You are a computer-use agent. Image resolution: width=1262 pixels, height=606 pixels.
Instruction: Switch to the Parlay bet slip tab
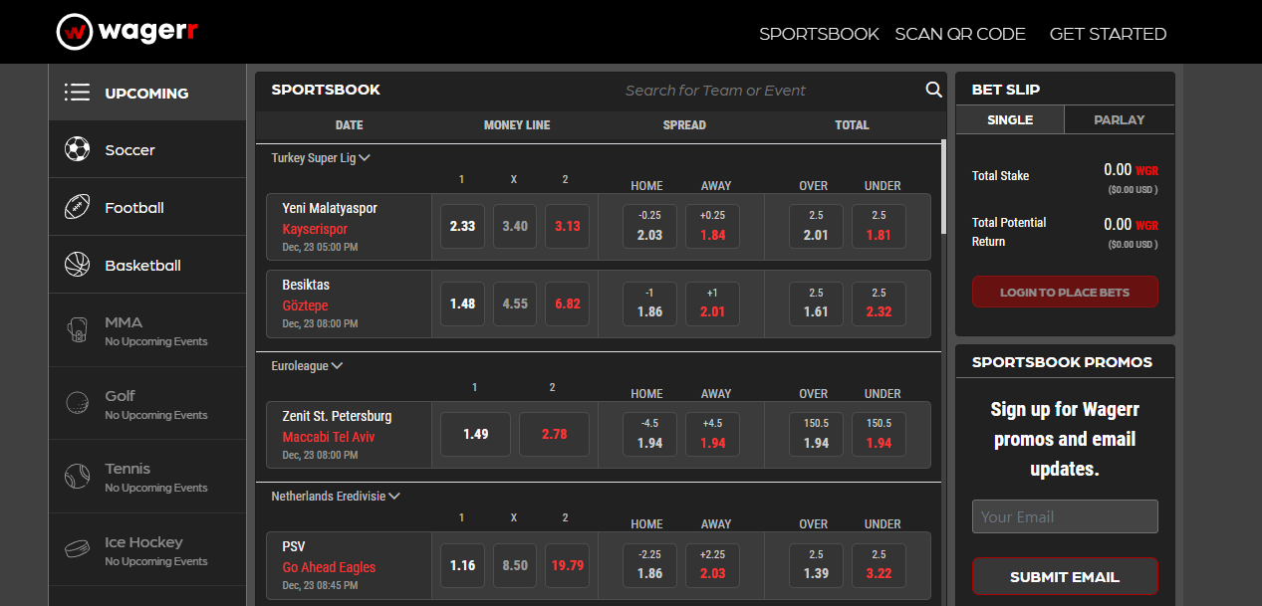click(x=1120, y=119)
